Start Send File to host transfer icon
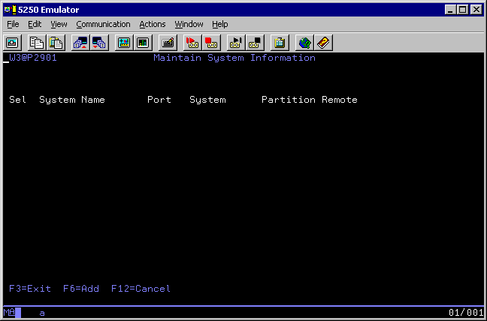Image resolution: width=487 pixels, height=321 pixels. [x=80, y=43]
